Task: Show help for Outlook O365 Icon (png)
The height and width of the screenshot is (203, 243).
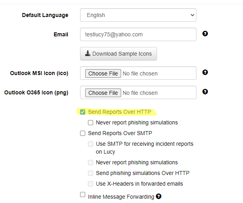Action: [x=205, y=92]
